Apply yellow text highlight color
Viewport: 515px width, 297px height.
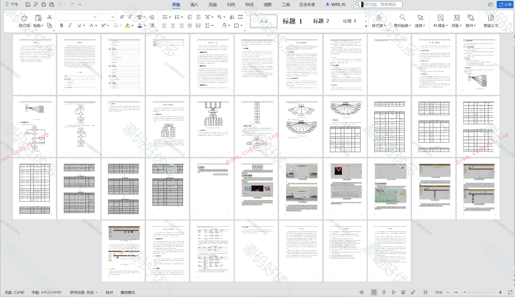pyautogui.click(x=128, y=25)
